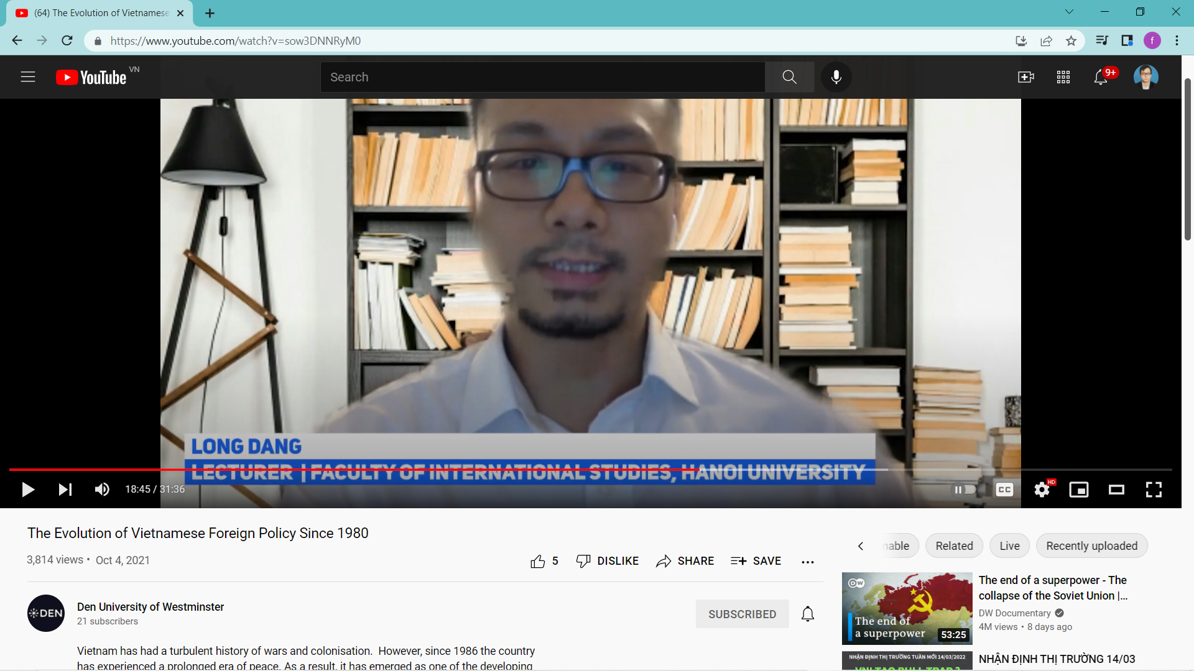The height and width of the screenshot is (671, 1194).
Task: Click the SUBSCRIBED button
Action: (742, 614)
